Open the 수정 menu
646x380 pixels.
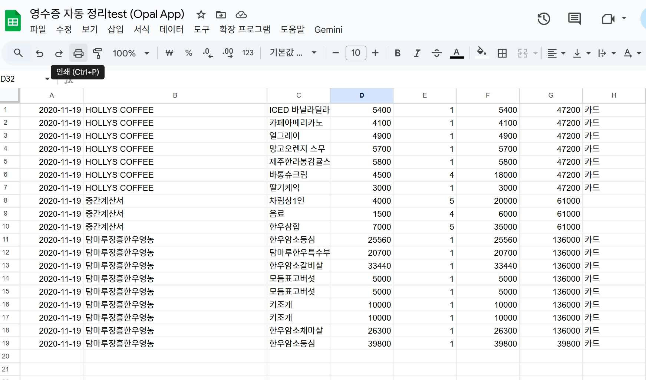(x=64, y=29)
